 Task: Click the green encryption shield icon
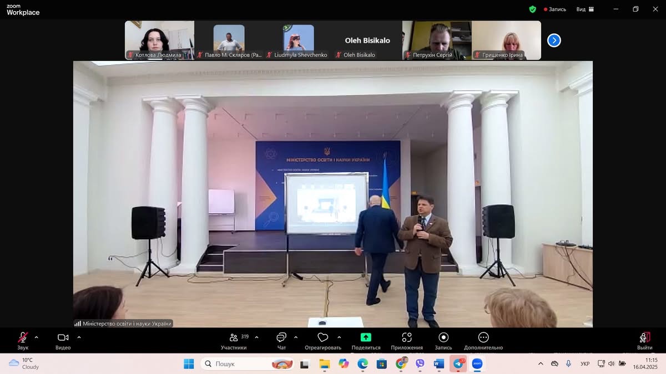(x=533, y=9)
